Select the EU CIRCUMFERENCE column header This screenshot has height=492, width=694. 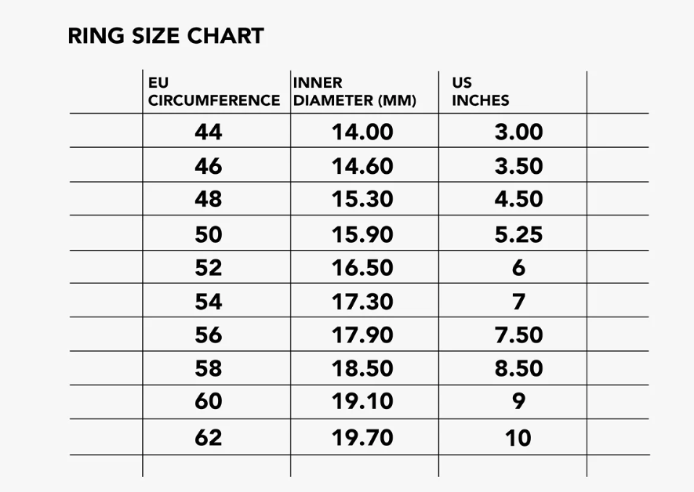[214, 92]
